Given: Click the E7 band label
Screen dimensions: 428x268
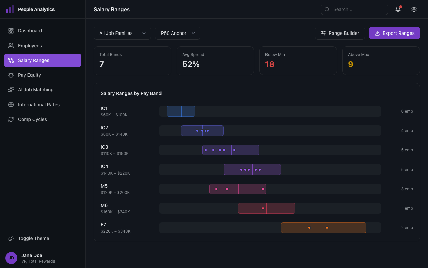Looking at the screenshot, I should [103, 224].
